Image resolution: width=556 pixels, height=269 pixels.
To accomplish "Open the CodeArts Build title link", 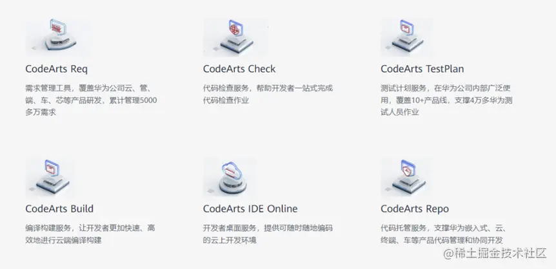I will (59, 209).
